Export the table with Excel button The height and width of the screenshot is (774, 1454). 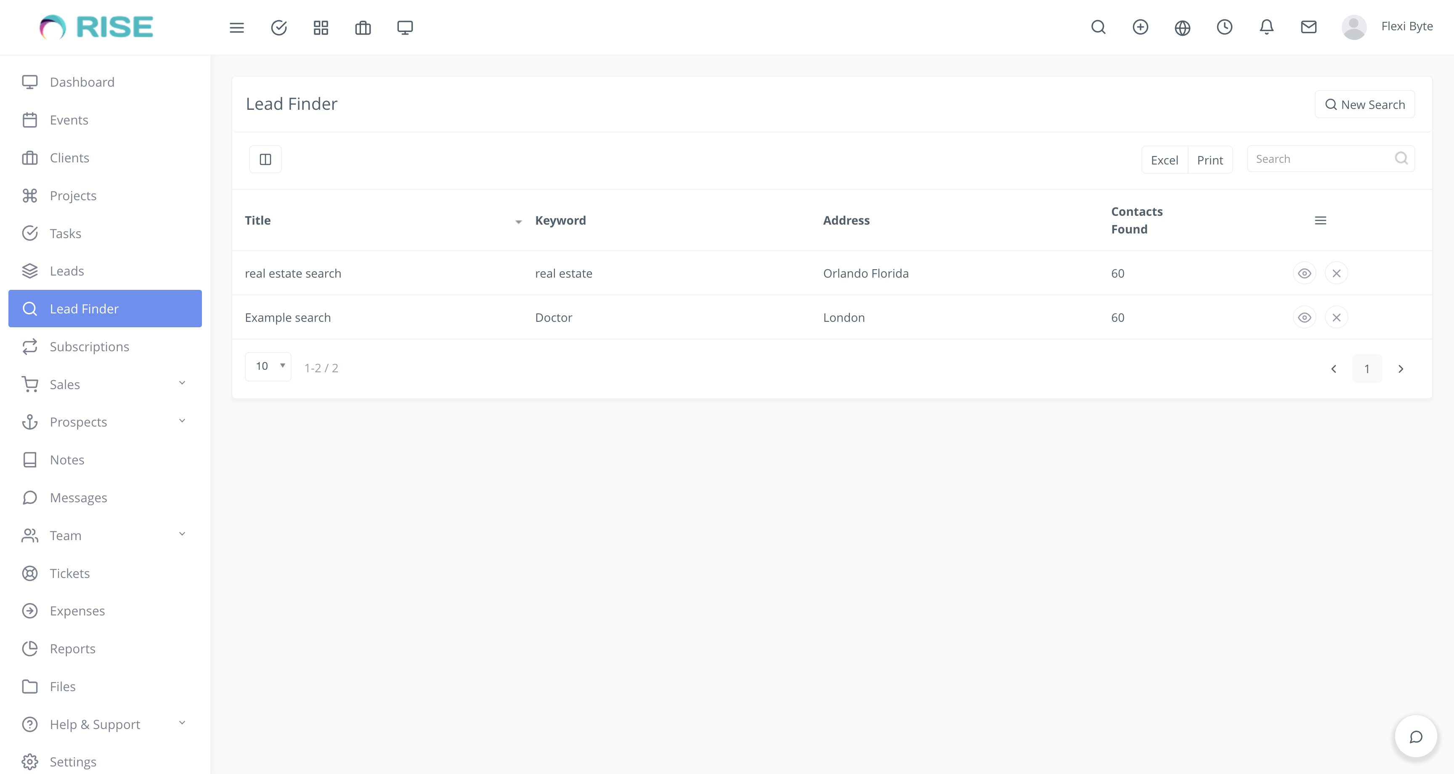(1165, 159)
